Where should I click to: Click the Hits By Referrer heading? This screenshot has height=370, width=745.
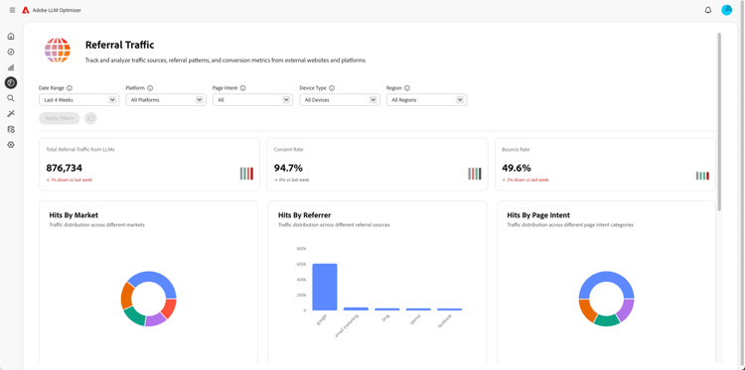(305, 215)
